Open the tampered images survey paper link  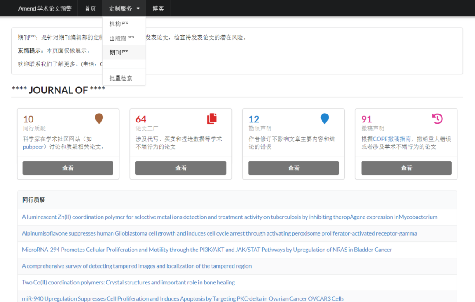click(x=137, y=266)
